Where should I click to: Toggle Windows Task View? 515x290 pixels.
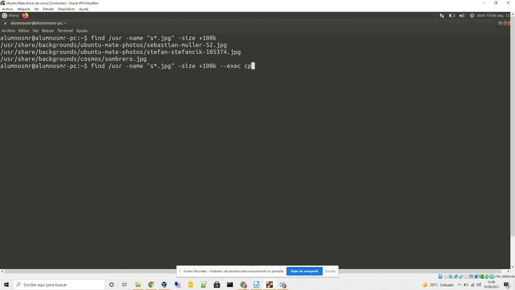pos(125,285)
